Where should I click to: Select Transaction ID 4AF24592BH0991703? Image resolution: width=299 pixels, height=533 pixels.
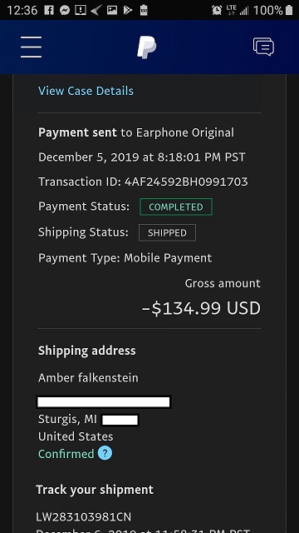tap(186, 182)
